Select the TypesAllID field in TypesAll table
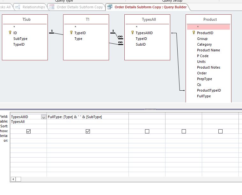This screenshot has width=242, height=195. [x=144, y=33]
